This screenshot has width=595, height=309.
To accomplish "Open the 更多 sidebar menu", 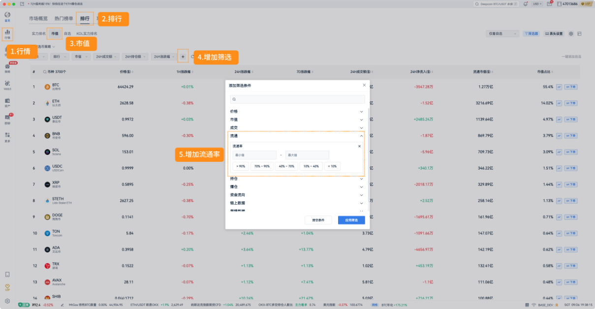I will point(7,136).
